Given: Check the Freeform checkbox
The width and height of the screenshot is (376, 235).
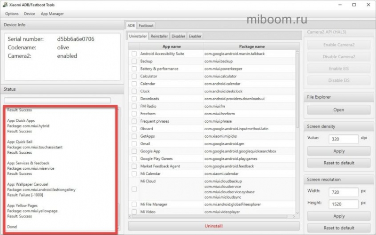Looking at the screenshot, I should click(134, 114).
